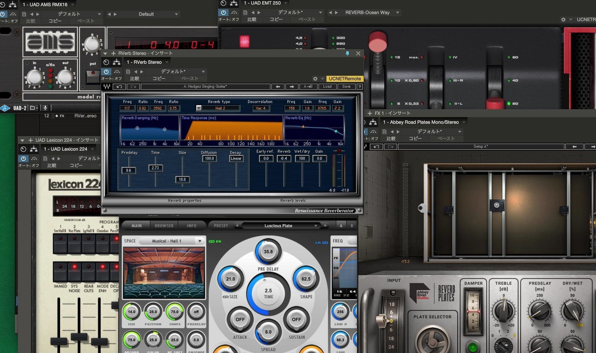Viewport: 596px width, 353px height.
Task: Collapse the RVerb Stereo window title triangle
Action: [x=106, y=53]
